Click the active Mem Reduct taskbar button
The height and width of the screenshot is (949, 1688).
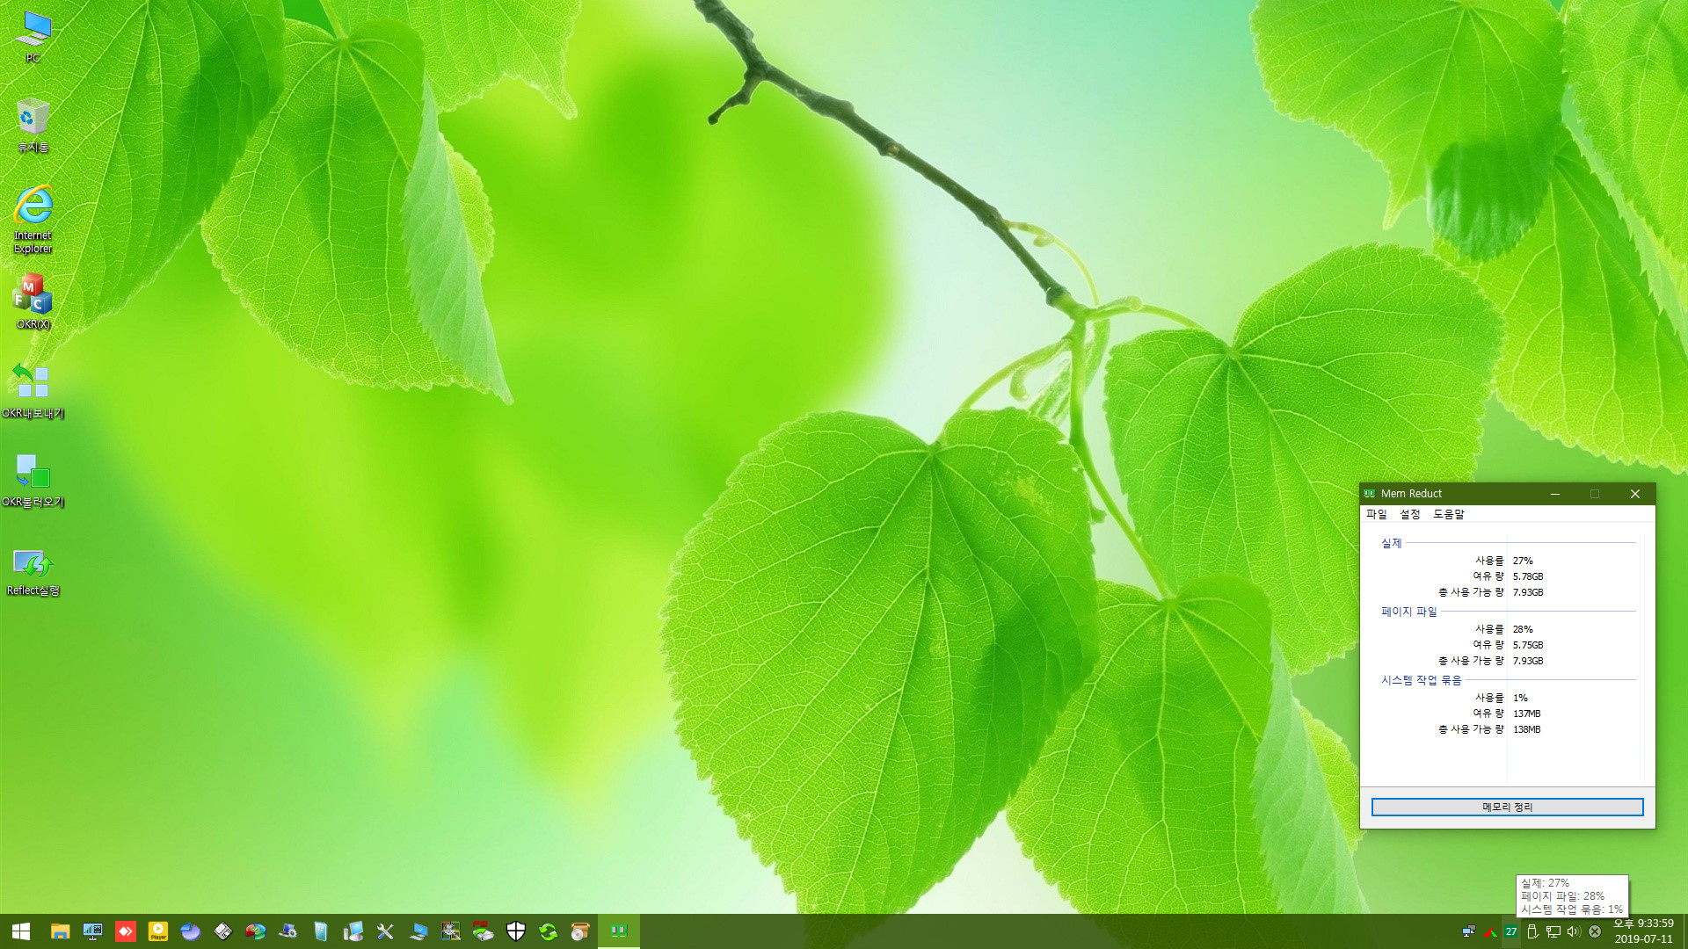(619, 931)
